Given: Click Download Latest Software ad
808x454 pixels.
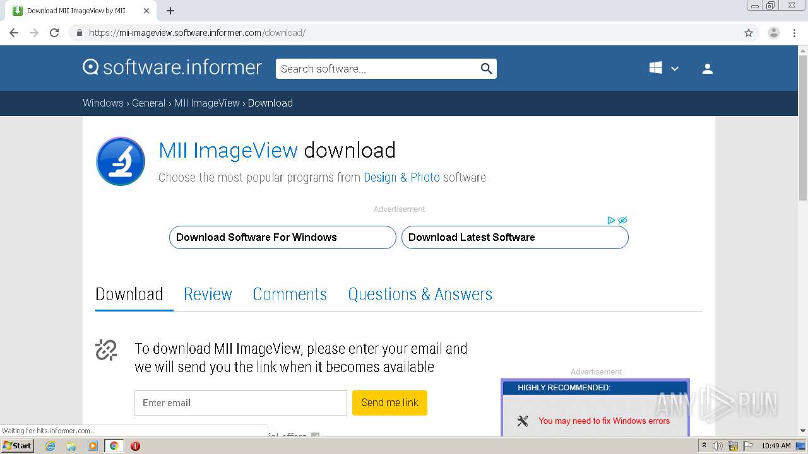Looking at the screenshot, I should (x=514, y=237).
